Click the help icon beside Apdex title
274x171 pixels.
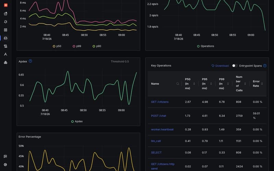pyautogui.click(x=30, y=61)
